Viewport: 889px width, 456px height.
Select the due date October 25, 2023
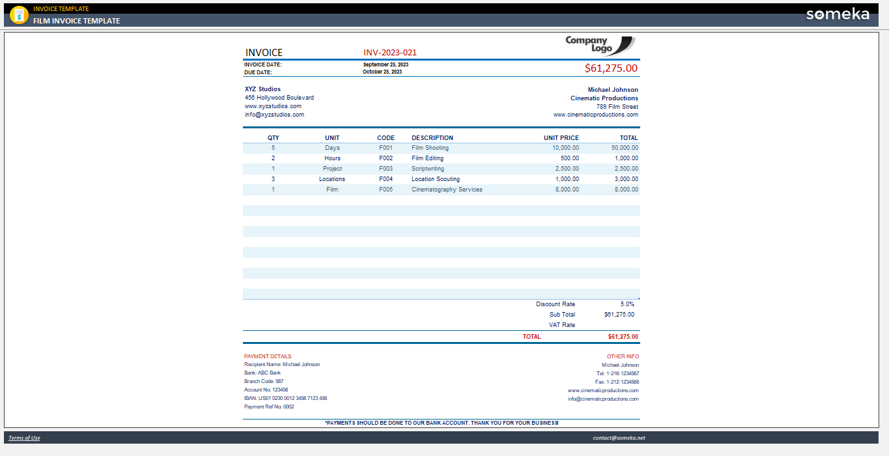[x=382, y=72]
